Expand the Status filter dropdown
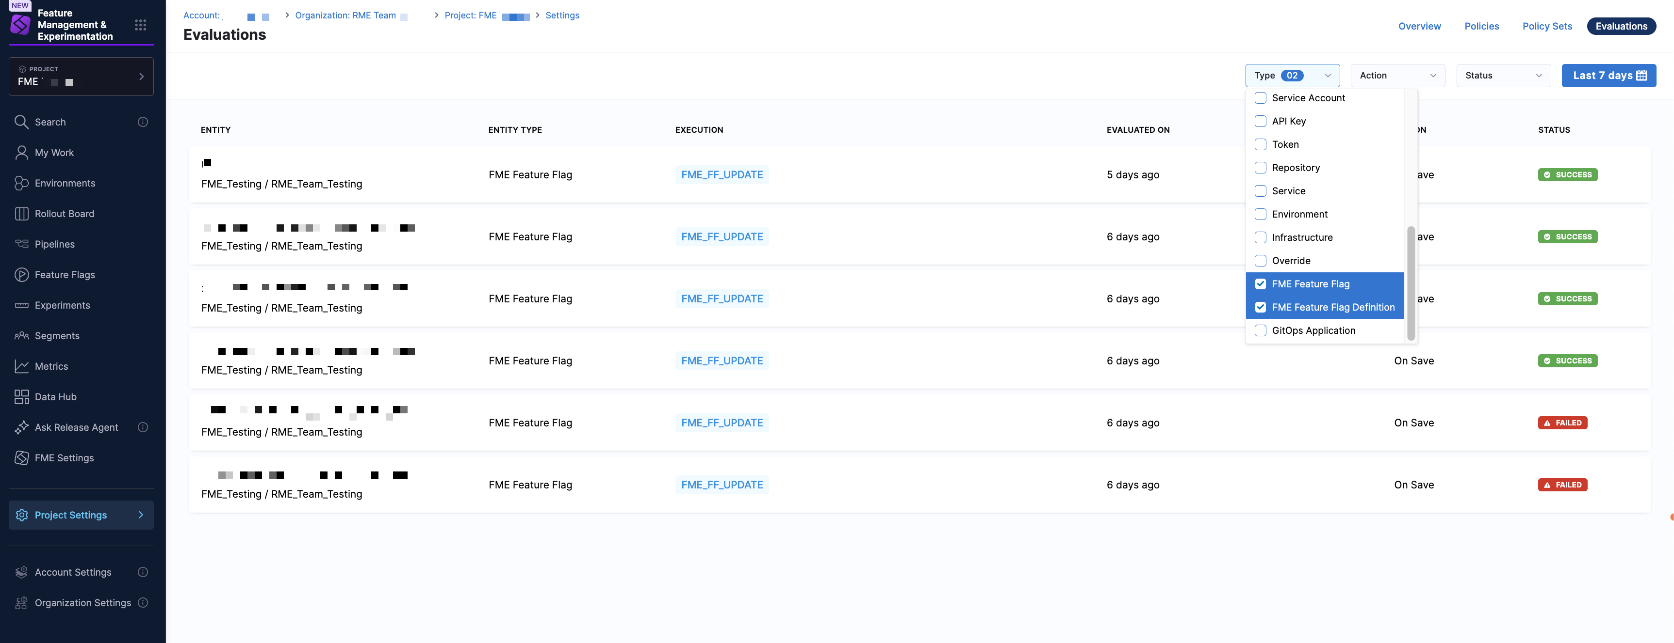This screenshot has height=643, width=1674. [1502, 75]
